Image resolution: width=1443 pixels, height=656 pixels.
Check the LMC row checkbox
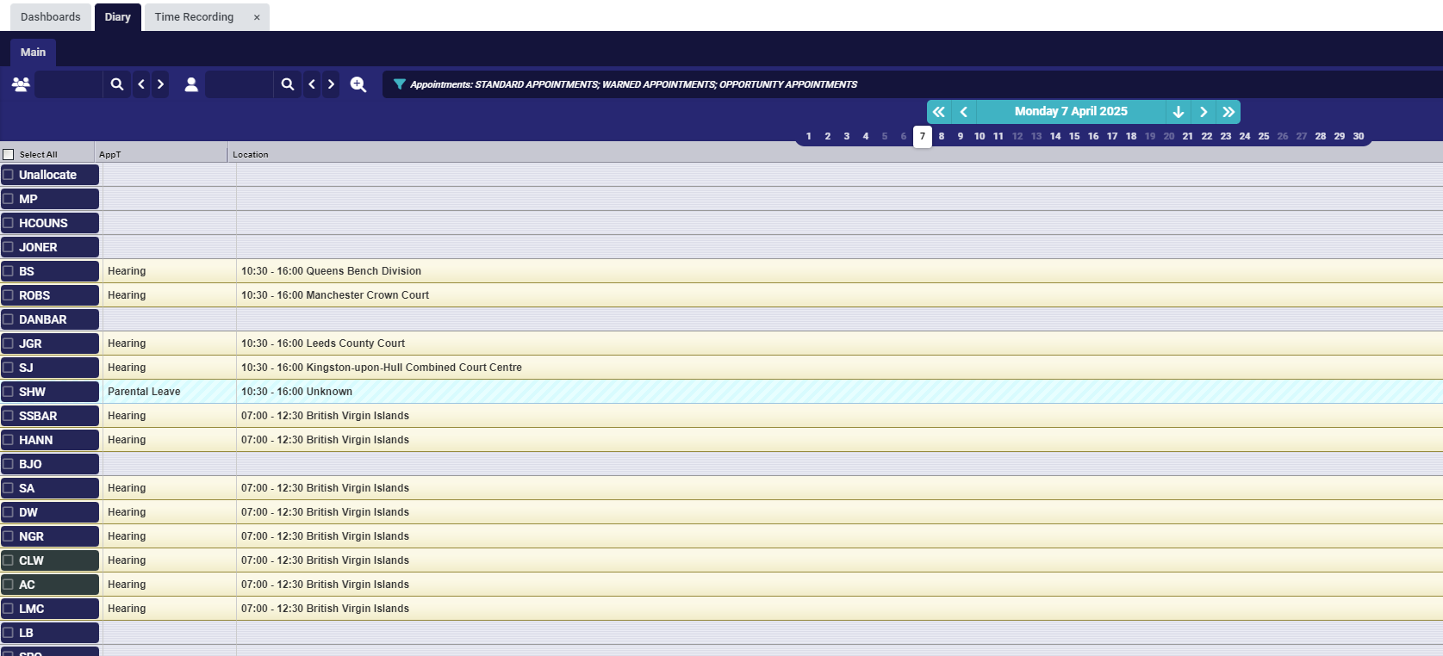[x=9, y=609]
